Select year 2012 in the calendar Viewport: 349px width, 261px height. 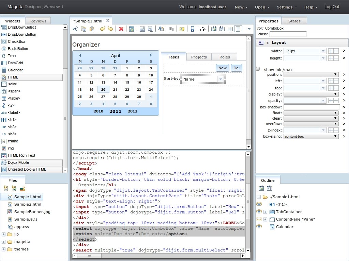tap(133, 111)
